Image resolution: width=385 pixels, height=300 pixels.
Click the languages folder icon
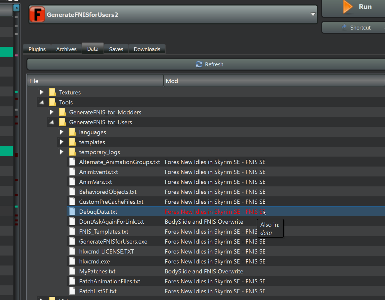(72, 132)
